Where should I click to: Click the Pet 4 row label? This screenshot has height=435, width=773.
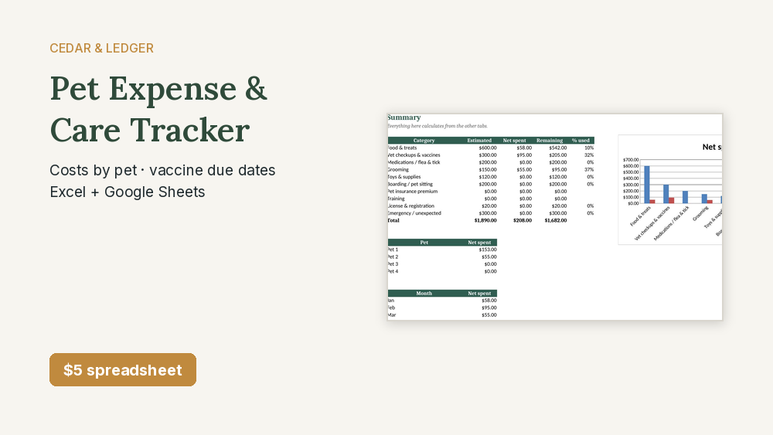[393, 271]
